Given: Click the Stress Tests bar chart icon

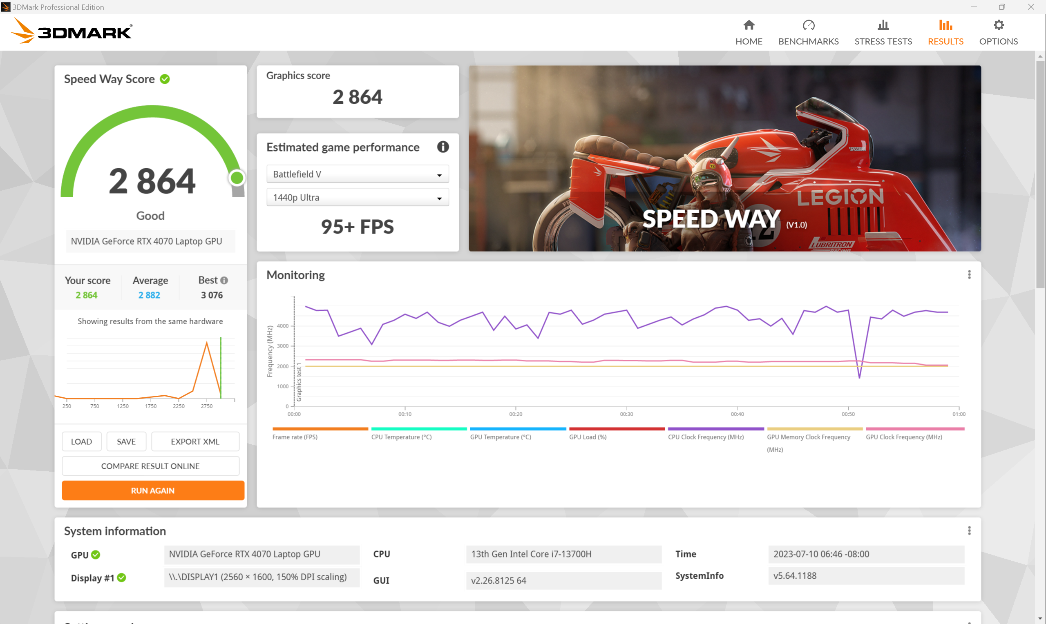Looking at the screenshot, I should [883, 25].
